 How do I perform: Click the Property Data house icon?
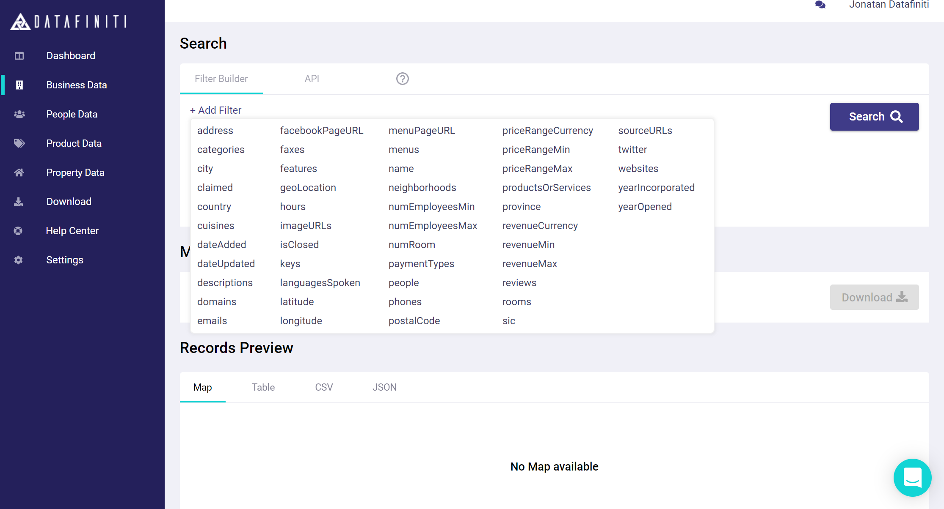coord(19,172)
